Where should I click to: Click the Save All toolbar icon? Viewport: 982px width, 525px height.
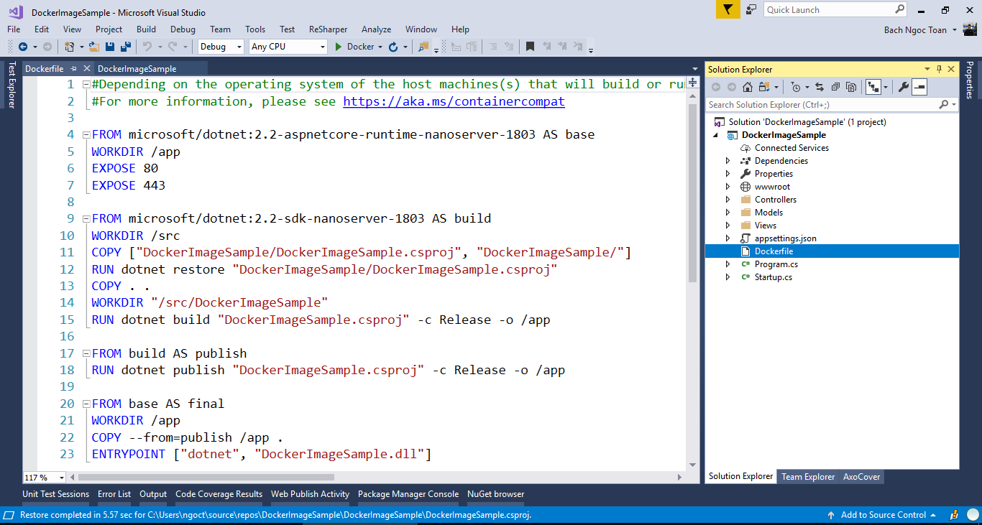pyautogui.click(x=126, y=47)
